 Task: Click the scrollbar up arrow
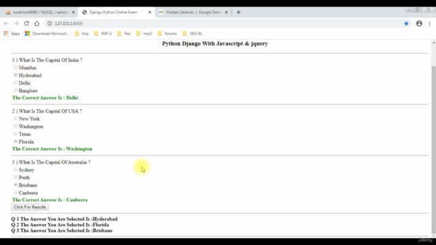pos(433,43)
